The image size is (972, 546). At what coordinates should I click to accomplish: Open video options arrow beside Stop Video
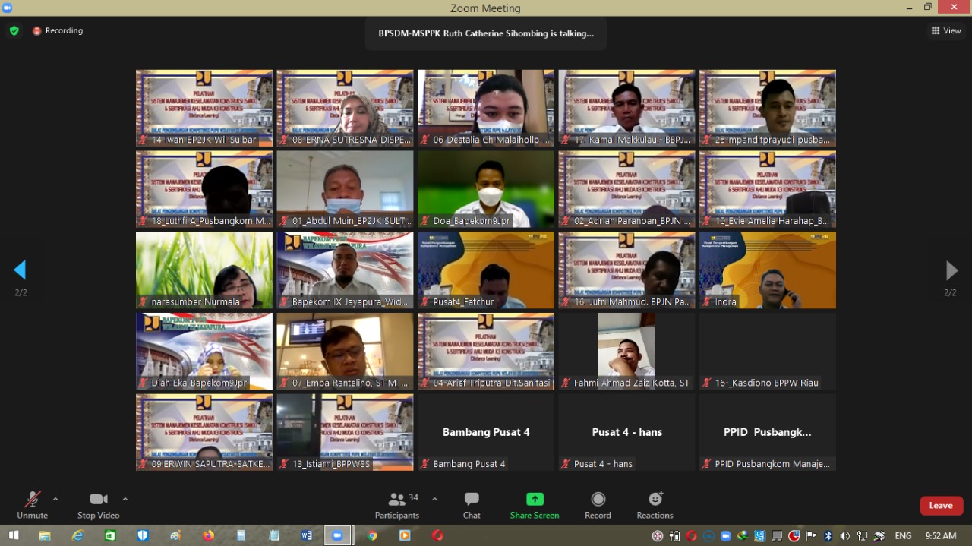tap(125, 499)
